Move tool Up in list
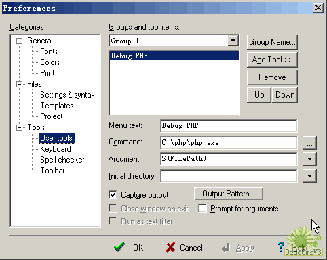This screenshot has width=327, height=260. (259, 95)
